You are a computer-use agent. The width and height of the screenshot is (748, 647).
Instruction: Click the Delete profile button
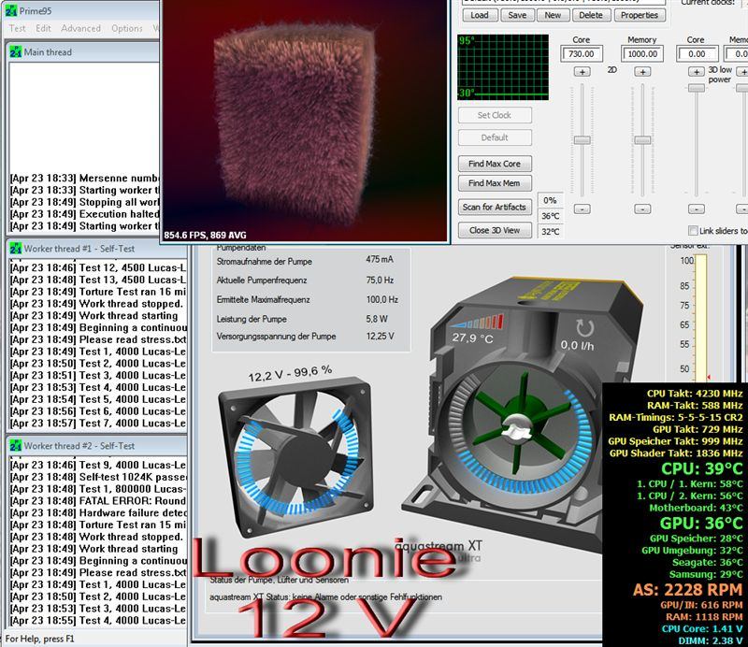[x=591, y=15]
